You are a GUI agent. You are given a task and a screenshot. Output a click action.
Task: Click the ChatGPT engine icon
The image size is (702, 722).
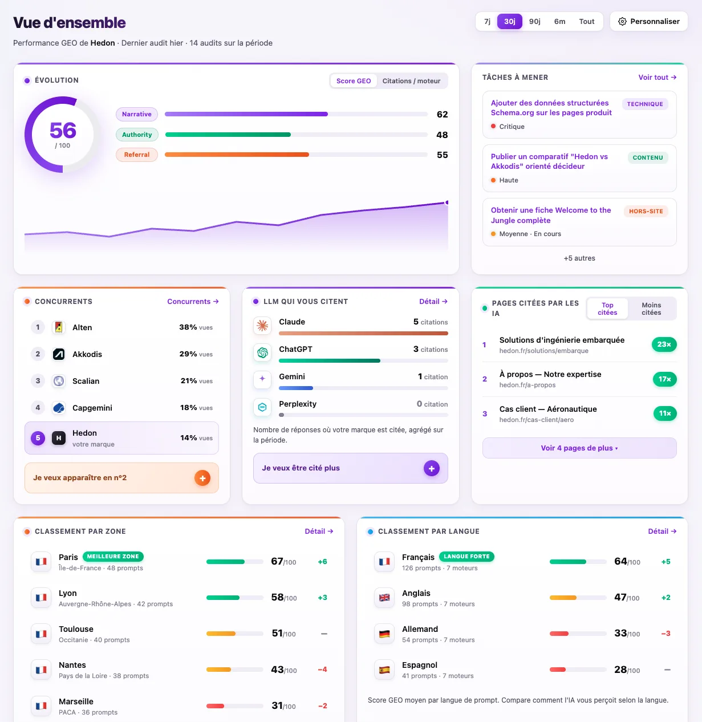(262, 353)
